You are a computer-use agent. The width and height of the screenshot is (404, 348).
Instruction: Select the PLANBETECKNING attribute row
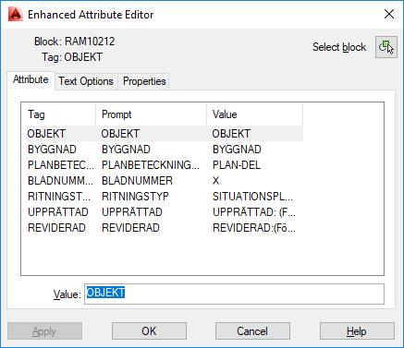click(x=162, y=165)
